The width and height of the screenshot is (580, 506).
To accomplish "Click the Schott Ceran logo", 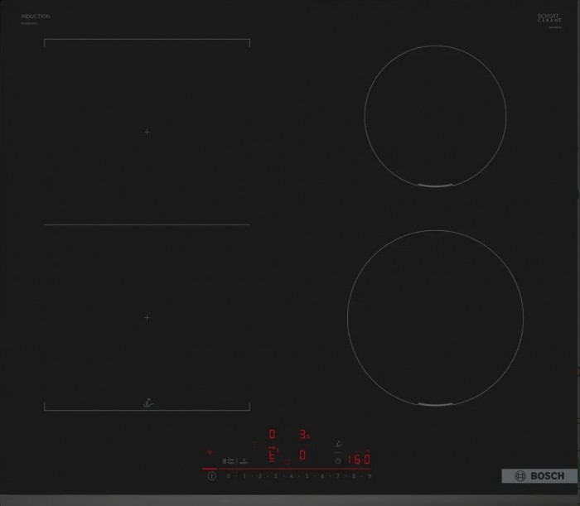I will pyautogui.click(x=549, y=18).
